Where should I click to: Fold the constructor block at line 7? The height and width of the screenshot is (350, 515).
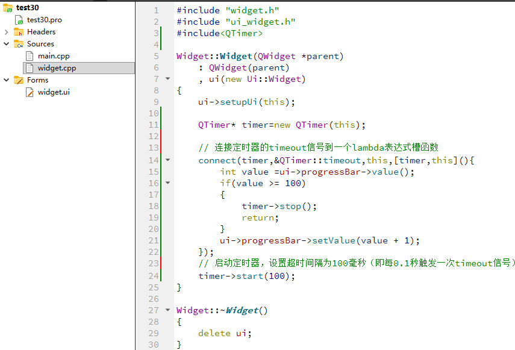(168, 79)
